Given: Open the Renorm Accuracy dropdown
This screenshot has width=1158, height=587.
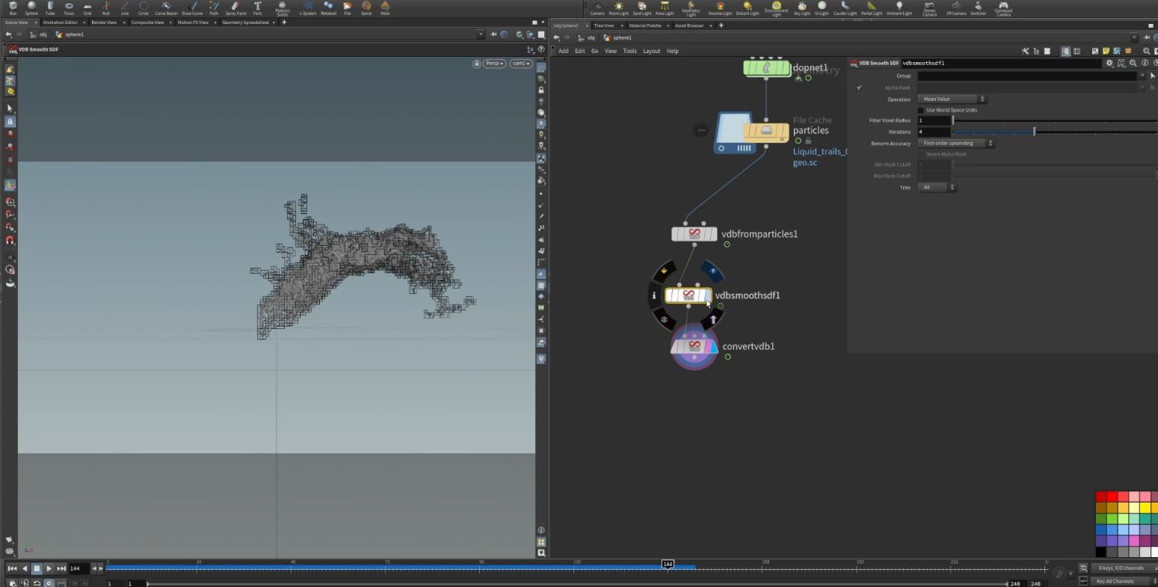Looking at the screenshot, I should click(x=956, y=143).
